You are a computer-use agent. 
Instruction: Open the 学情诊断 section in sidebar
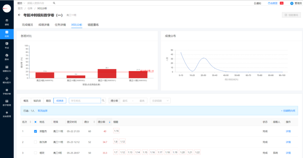pyautogui.click(x=7, y=92)
